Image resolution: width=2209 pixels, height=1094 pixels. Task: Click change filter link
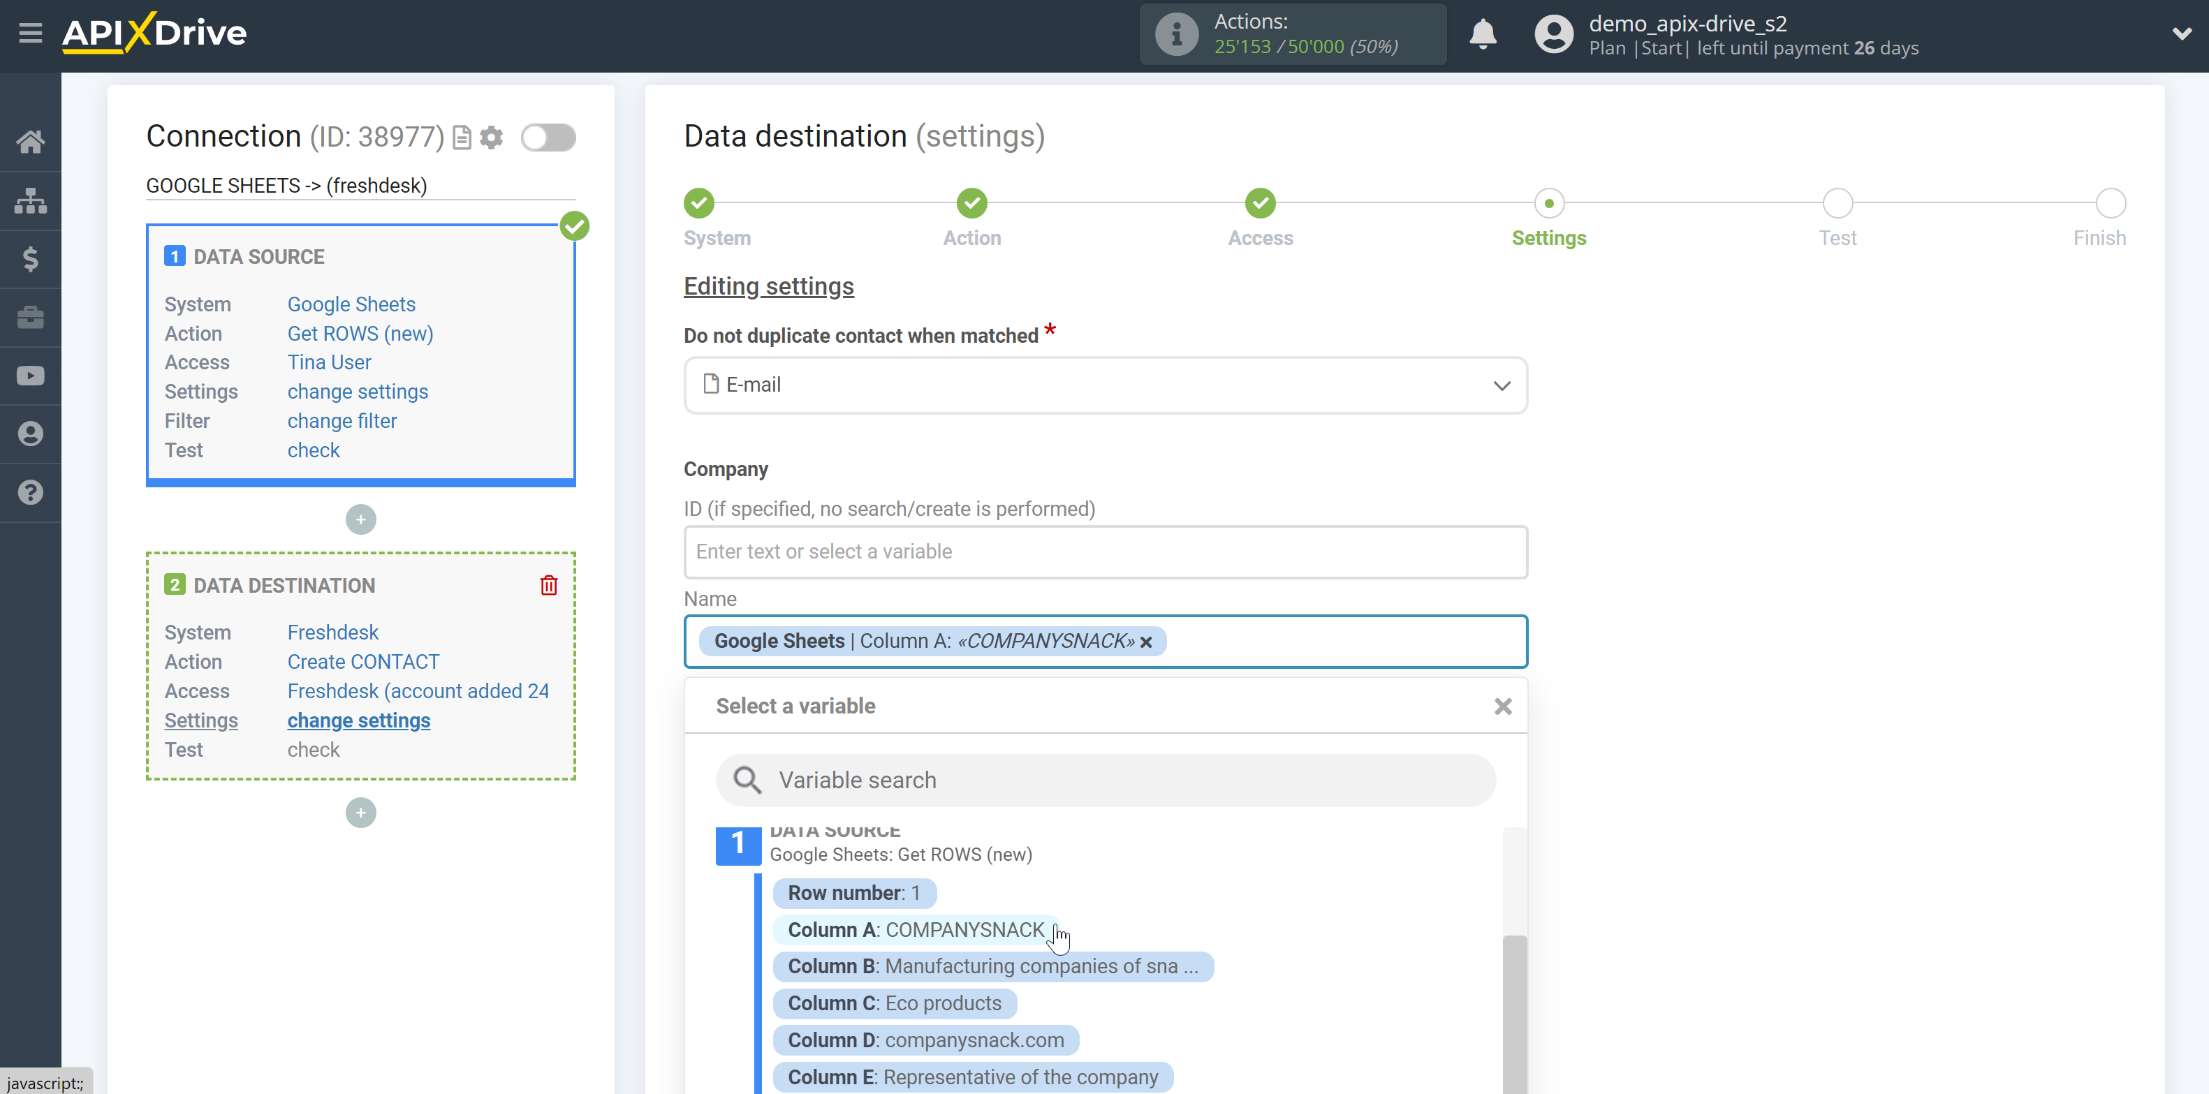342,421
